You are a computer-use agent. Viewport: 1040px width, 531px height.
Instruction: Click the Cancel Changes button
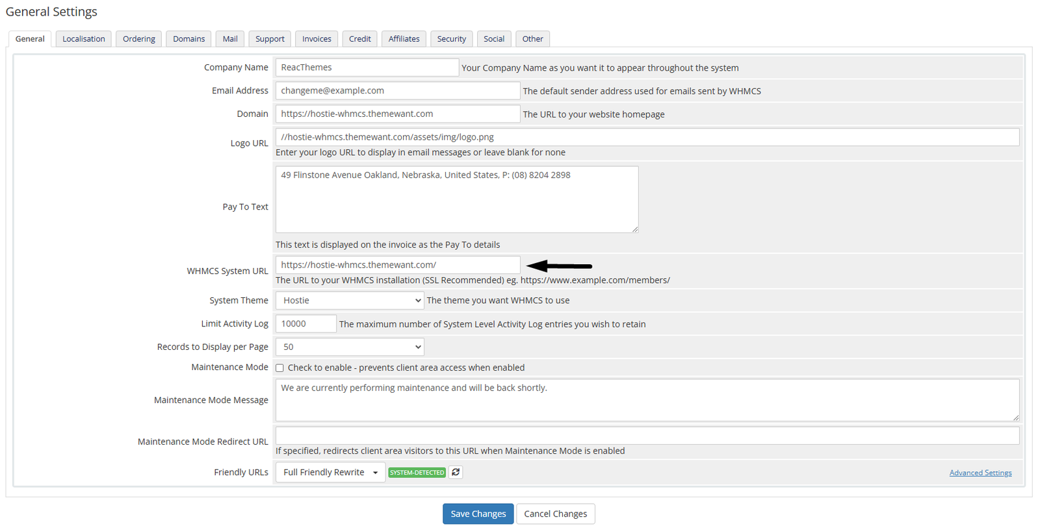556,514
